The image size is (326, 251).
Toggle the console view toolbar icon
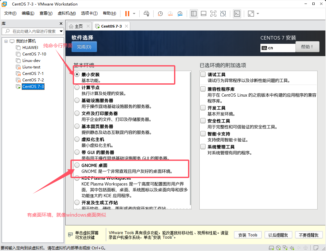click(x=237, y=14)
